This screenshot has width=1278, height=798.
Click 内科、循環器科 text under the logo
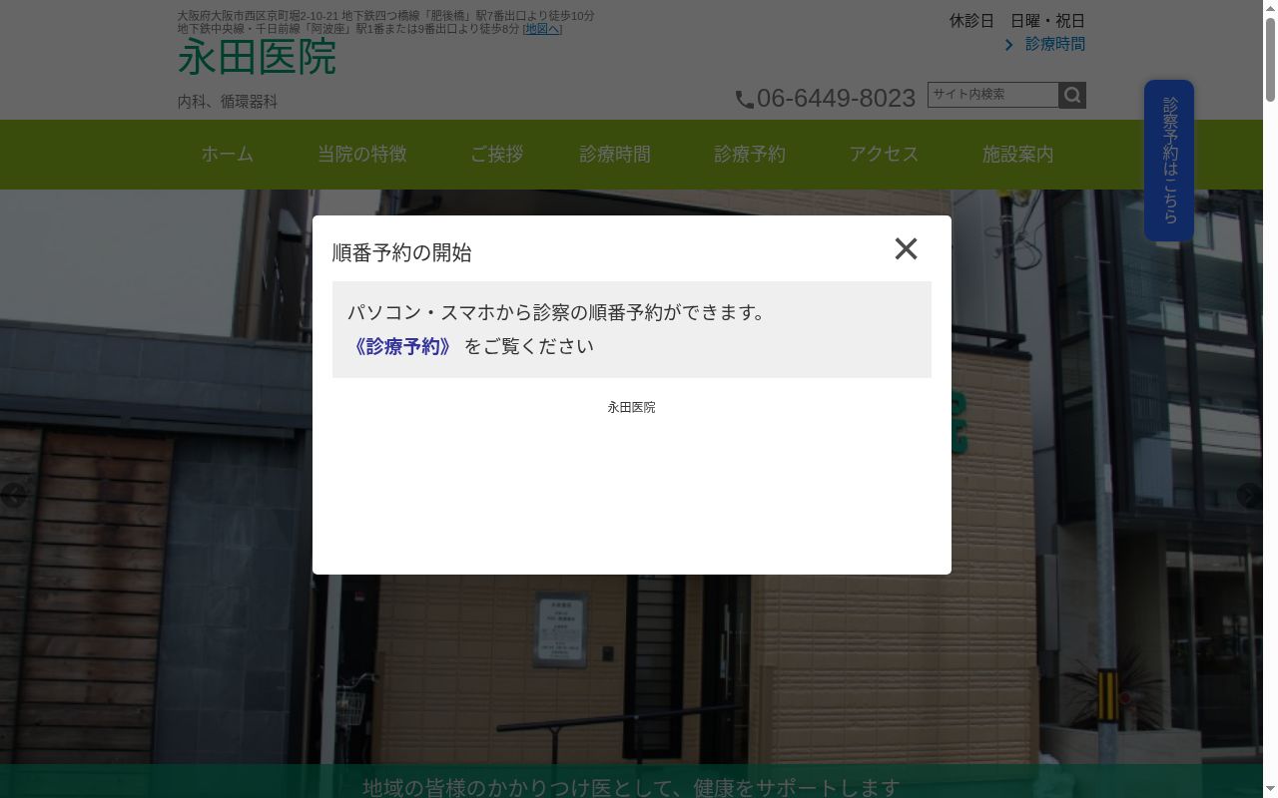click(x=228, y=102)
